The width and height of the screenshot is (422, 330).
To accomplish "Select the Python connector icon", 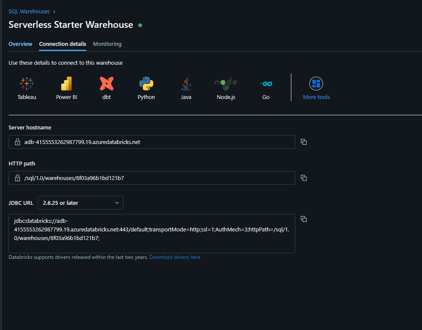I will click(146, 84).
